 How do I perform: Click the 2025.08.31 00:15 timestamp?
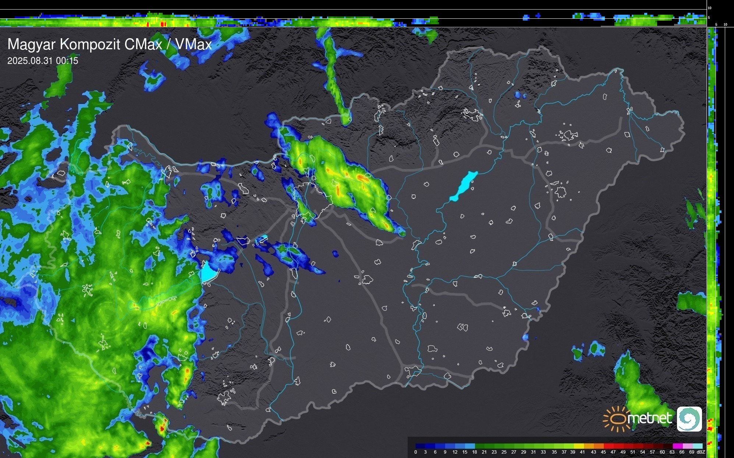point(43,61)
